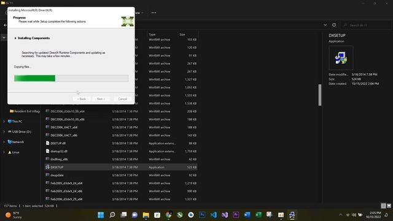Expand USB Drive (D:) in navigation pane
393x221 pixels.
click(4, 132)
